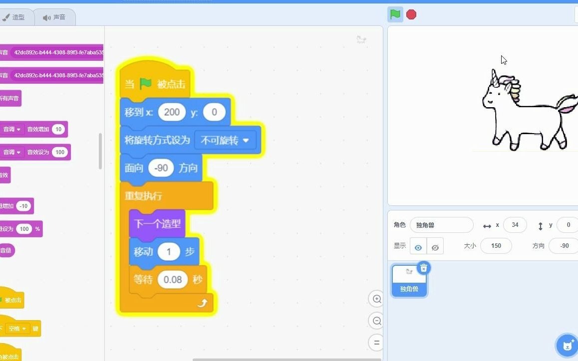Click the faded sprite icon above the code area
The height and width of the screenshot is (361, 578).
pos(361,39)
